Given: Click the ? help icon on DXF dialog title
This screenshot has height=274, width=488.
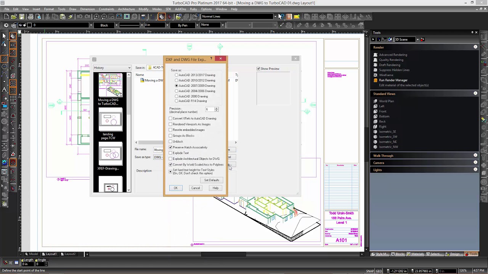Looking at the screenshot, I should coord(211,59).
